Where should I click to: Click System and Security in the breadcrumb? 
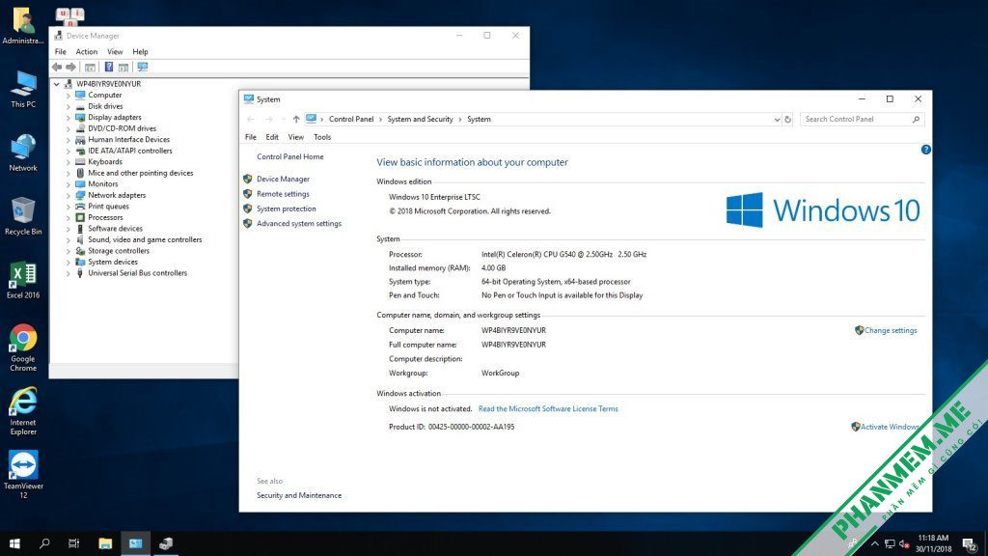(421, 119)
